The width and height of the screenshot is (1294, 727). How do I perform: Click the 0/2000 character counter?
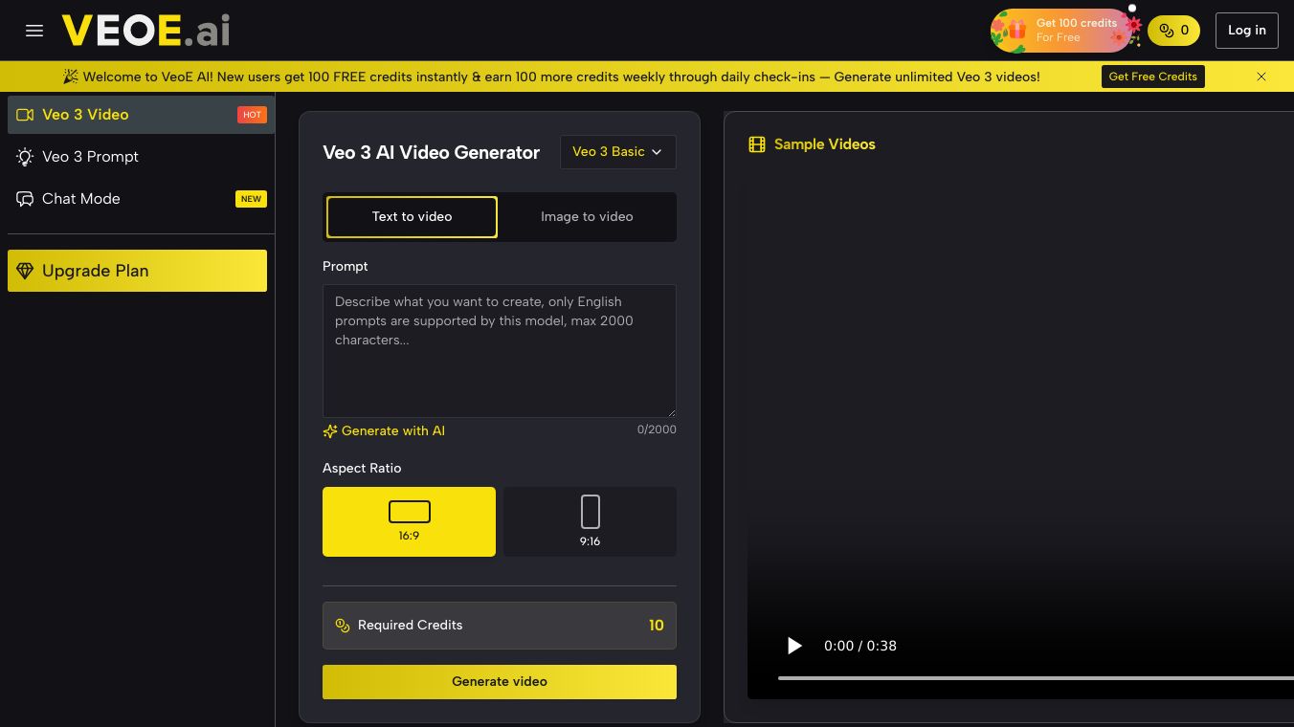[657, 430]
